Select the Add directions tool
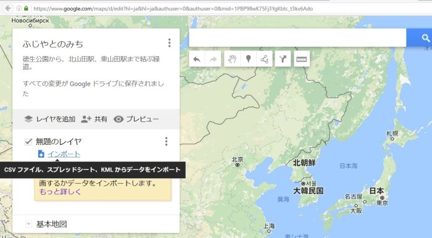This screenshot has width=432, height=238. point(283,59)
